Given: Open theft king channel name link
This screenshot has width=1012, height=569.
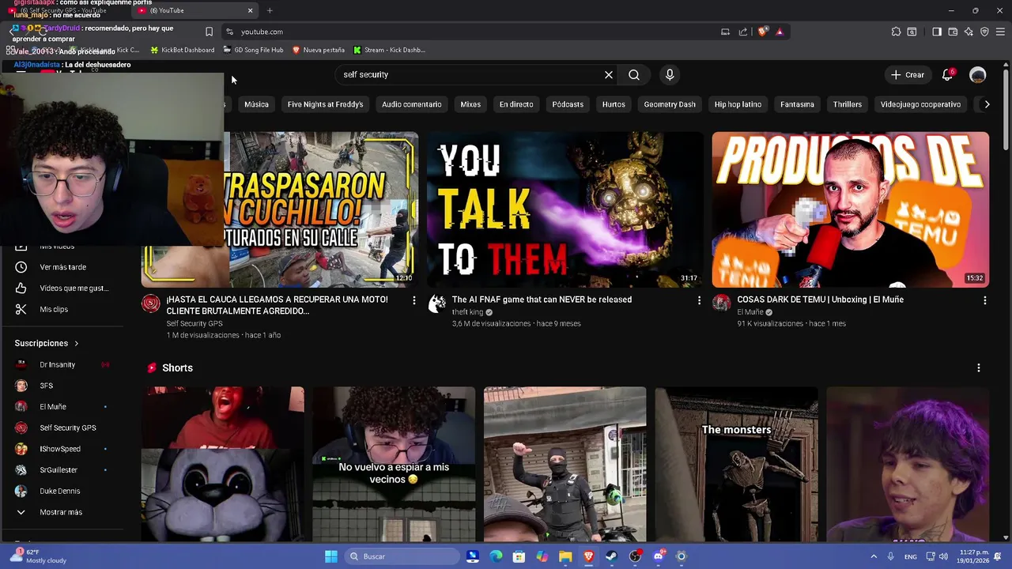Looking at the screenshot, I should coord(467,312).
